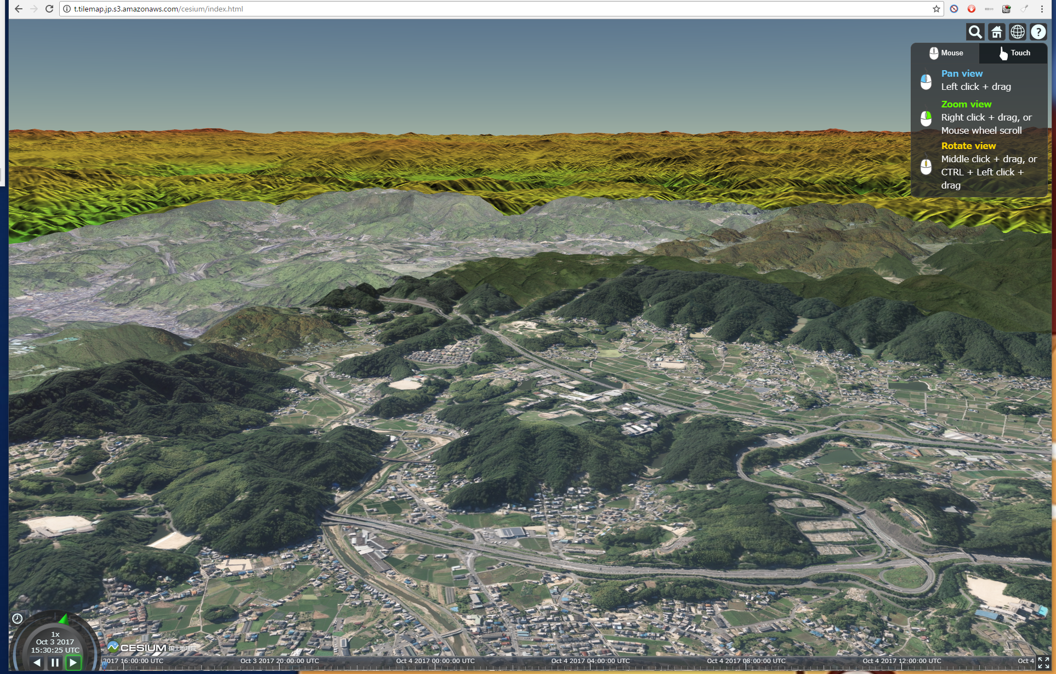The height and width of the screenshot is (674, 1056).
Task: Click the blue timeline scrubber handle
Action: tap(104, 664)
